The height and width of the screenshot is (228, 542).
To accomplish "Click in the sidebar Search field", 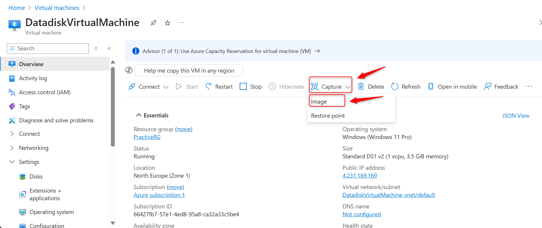I will (48, 49).
